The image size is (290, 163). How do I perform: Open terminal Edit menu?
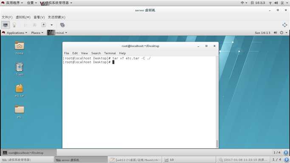pos(75,53)
